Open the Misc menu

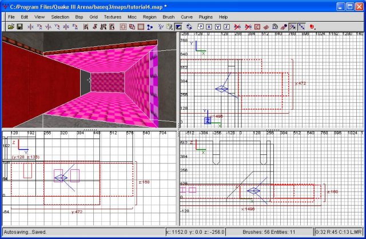pyautogui.click(x=132, y=17)
